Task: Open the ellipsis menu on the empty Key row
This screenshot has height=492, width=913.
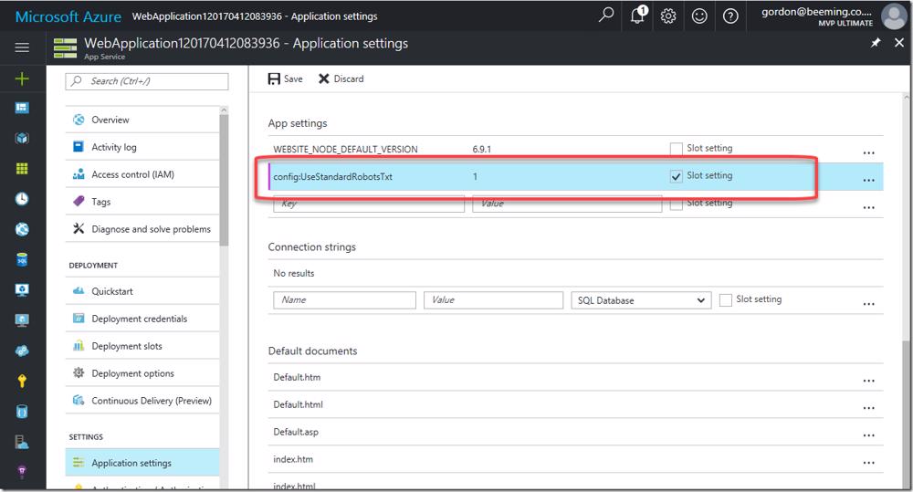Action: coord(869,207)
